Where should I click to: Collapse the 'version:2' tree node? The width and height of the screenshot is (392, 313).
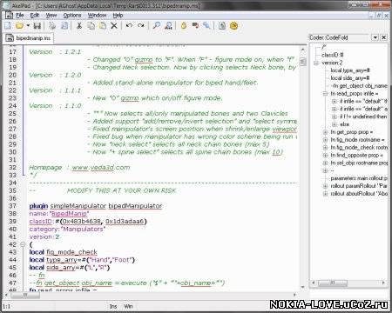(x=316, y=63)
